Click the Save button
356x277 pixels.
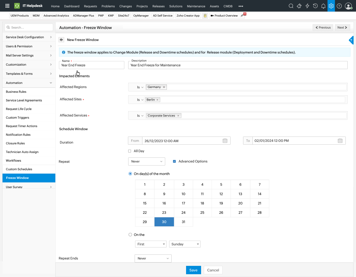point(193,270)
